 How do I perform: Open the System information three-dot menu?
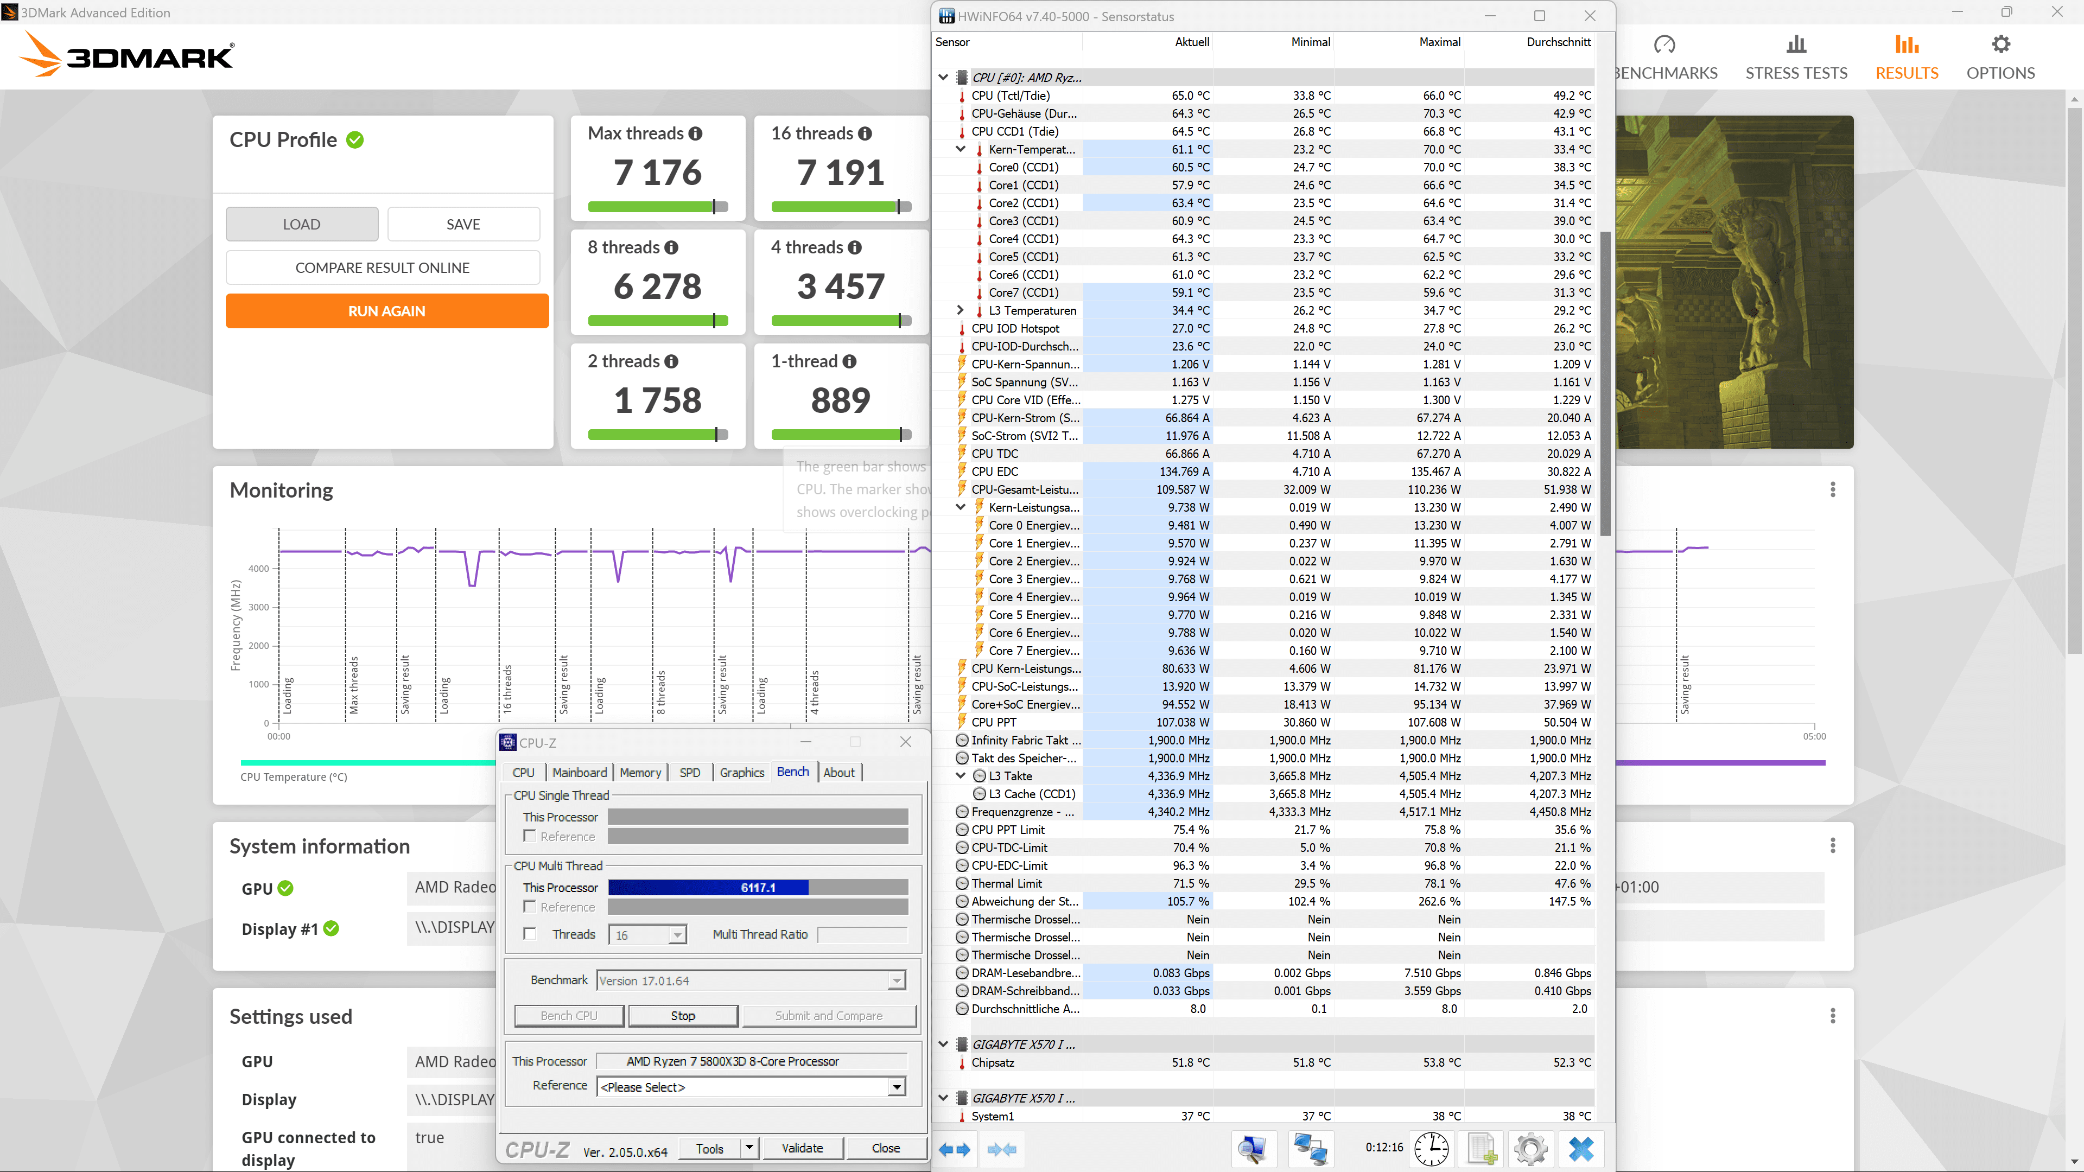point(1832,845)
